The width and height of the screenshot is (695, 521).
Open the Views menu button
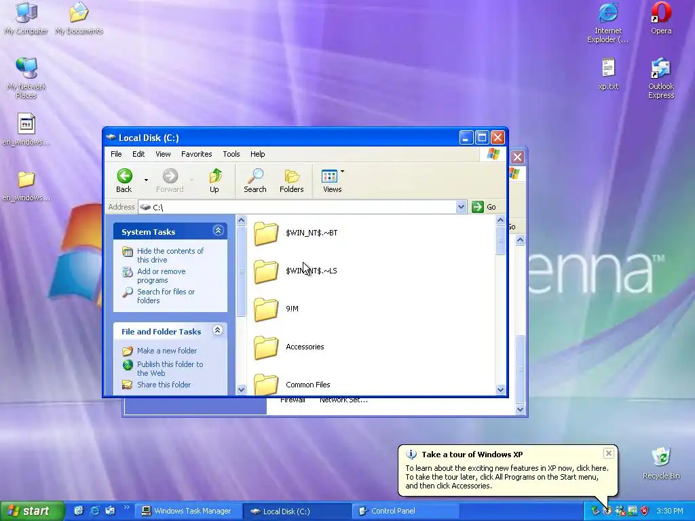click(x=332, y=180)
